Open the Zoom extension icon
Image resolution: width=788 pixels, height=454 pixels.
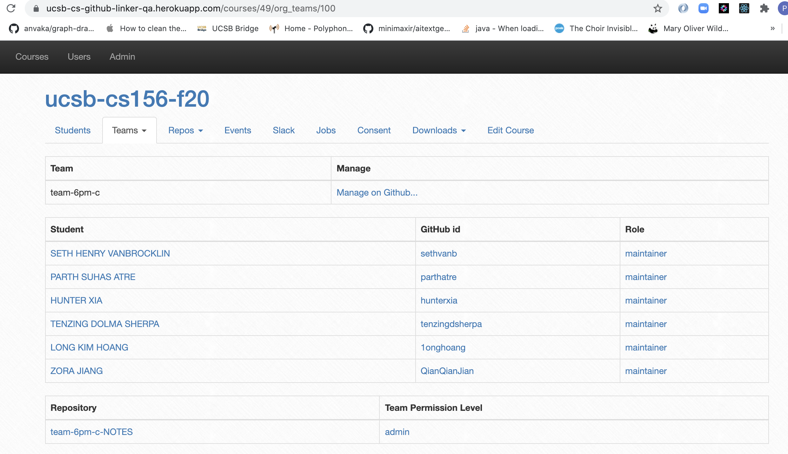click(x=703, y=8)
